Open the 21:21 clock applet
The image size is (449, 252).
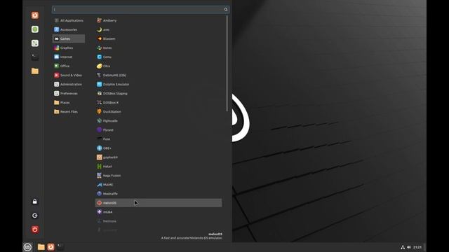(417, 247)
